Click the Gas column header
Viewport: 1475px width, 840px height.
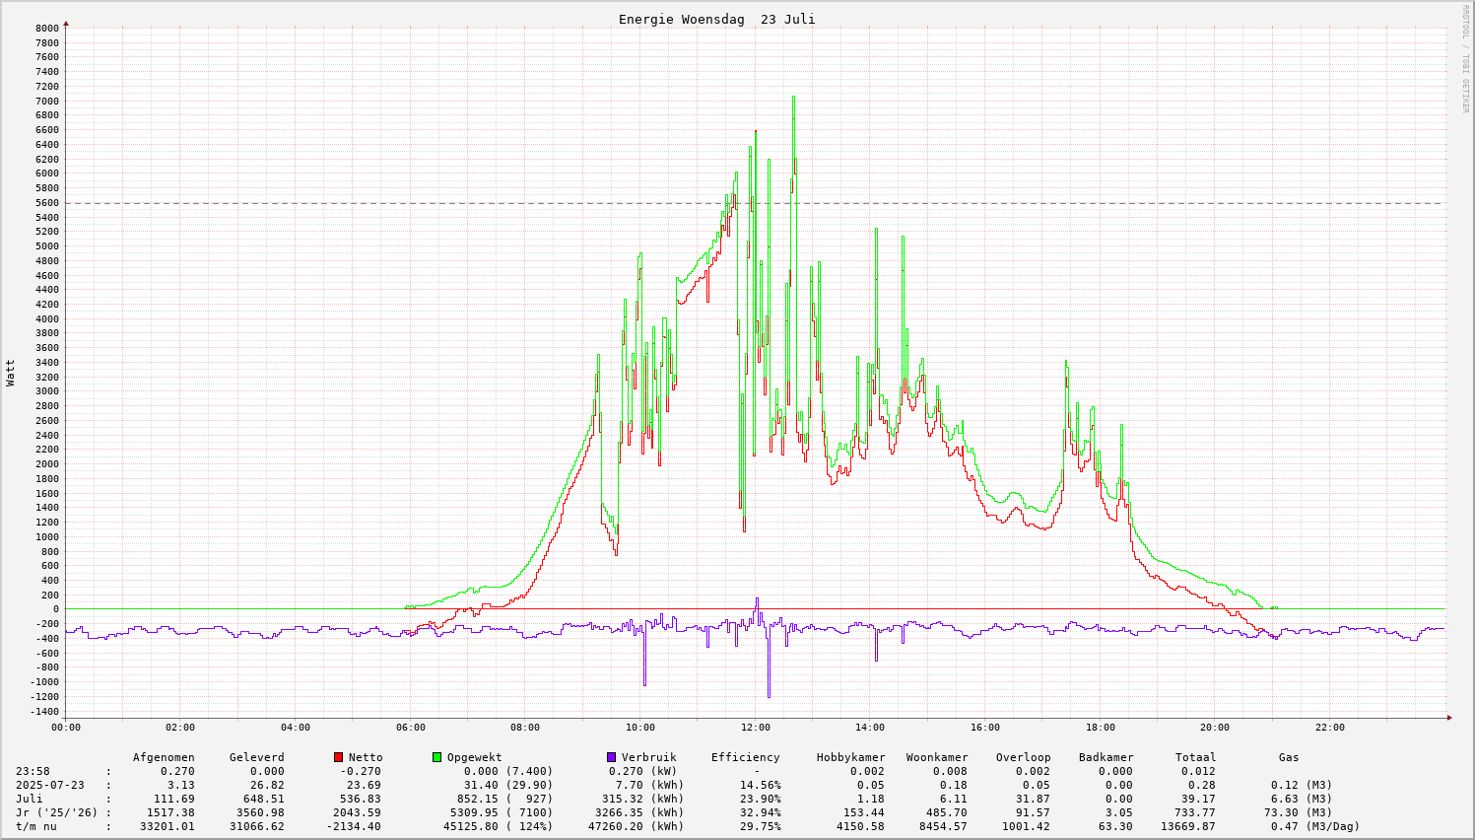pos(1289,757)
